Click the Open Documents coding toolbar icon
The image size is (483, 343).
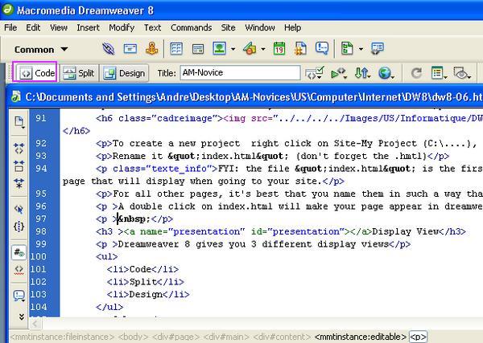(x=19, y=122)
